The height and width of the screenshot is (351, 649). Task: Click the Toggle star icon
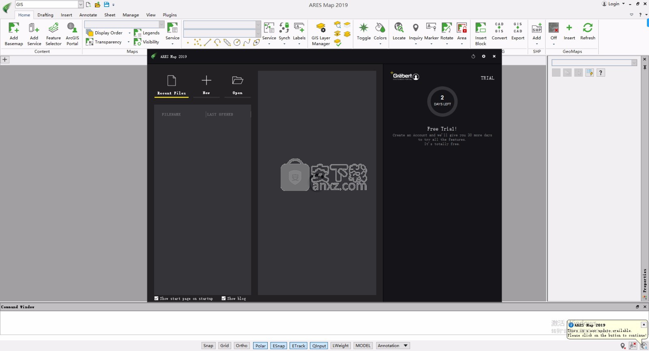pyautogui.click(x=364, y=28)
